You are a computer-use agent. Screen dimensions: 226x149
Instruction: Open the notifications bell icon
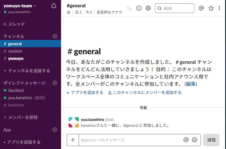54,6
